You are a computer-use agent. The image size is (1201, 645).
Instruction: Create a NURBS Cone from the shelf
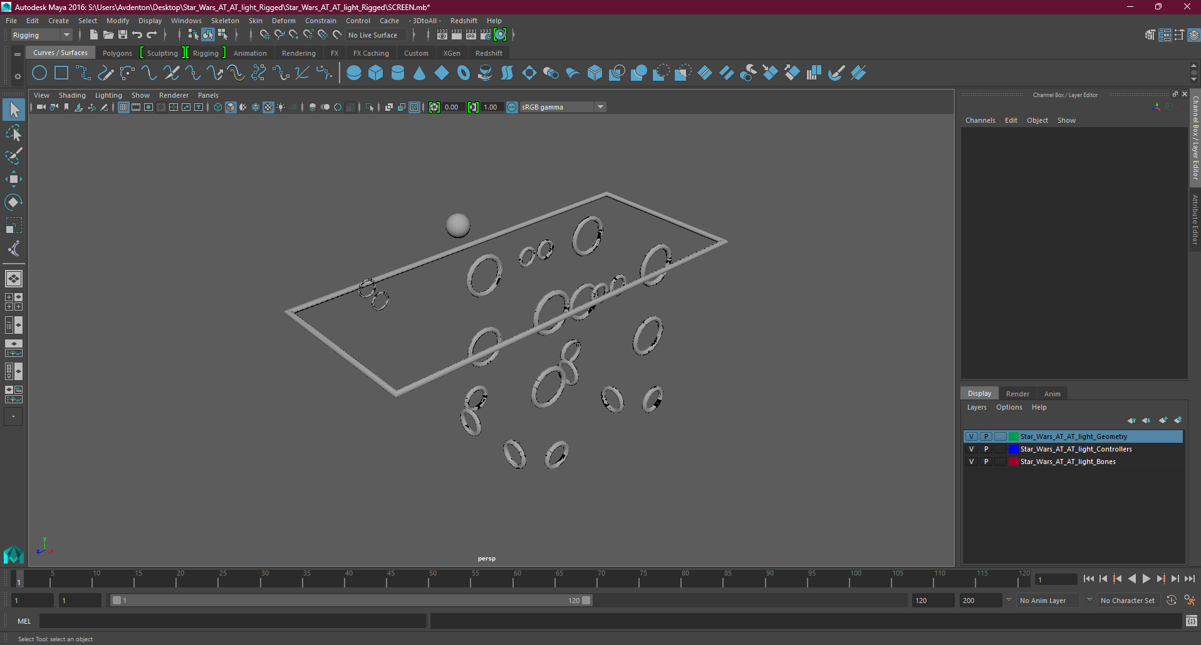pyautogui.click(x=420, y=73)
